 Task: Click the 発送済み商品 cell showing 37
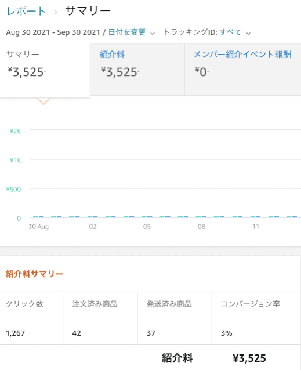coord(175,318)
